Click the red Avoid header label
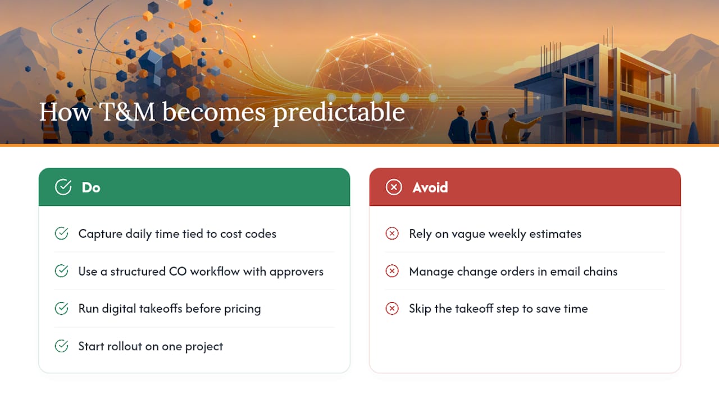The image size is (719, 404). click(x=430, y=187)
